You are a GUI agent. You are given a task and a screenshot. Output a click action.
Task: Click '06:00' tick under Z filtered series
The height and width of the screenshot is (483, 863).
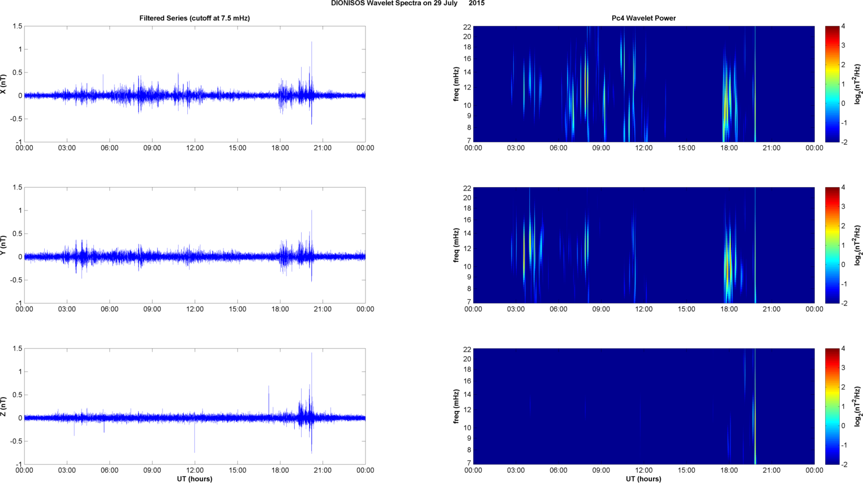coord(110,471)
